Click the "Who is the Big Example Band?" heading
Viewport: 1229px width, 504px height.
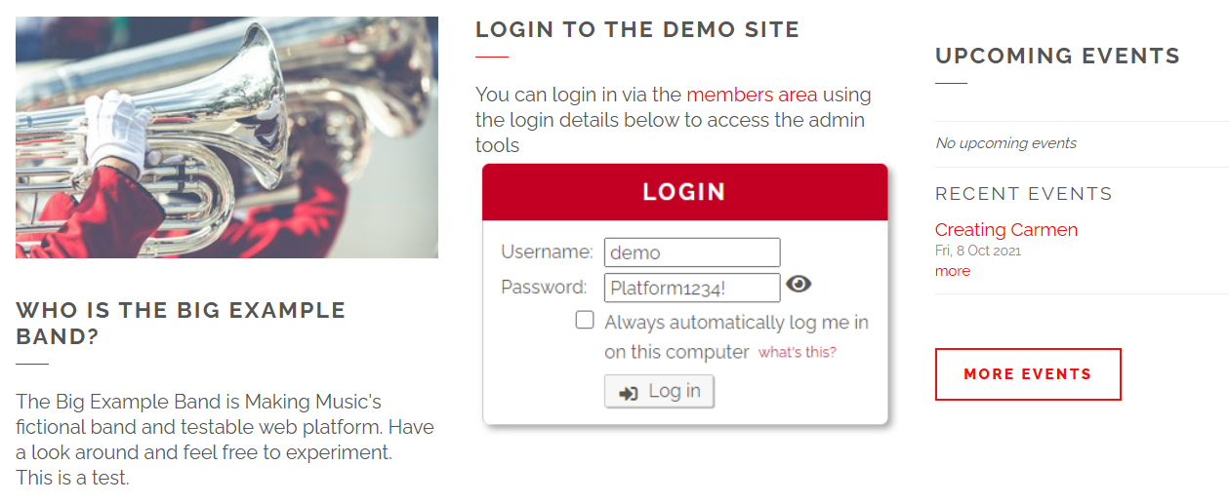click(x=181, y=324)
